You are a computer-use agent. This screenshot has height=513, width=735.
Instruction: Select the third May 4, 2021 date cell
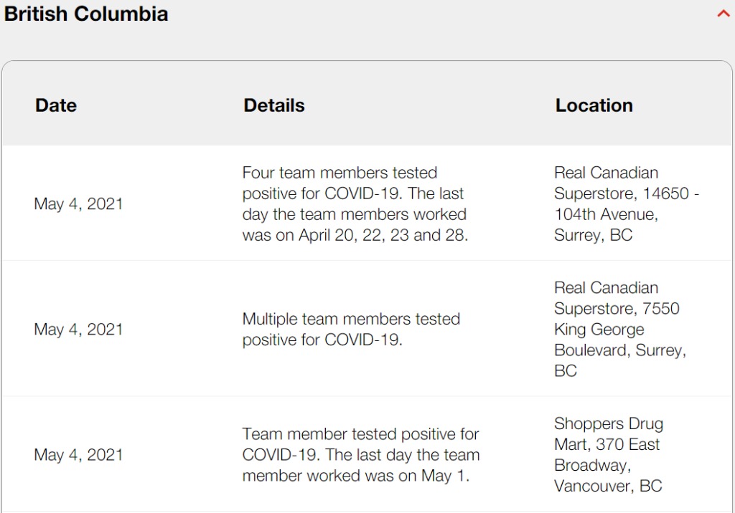click(x=78, y=454)
